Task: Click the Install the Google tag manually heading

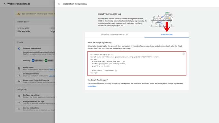Action: click(100, 42)
